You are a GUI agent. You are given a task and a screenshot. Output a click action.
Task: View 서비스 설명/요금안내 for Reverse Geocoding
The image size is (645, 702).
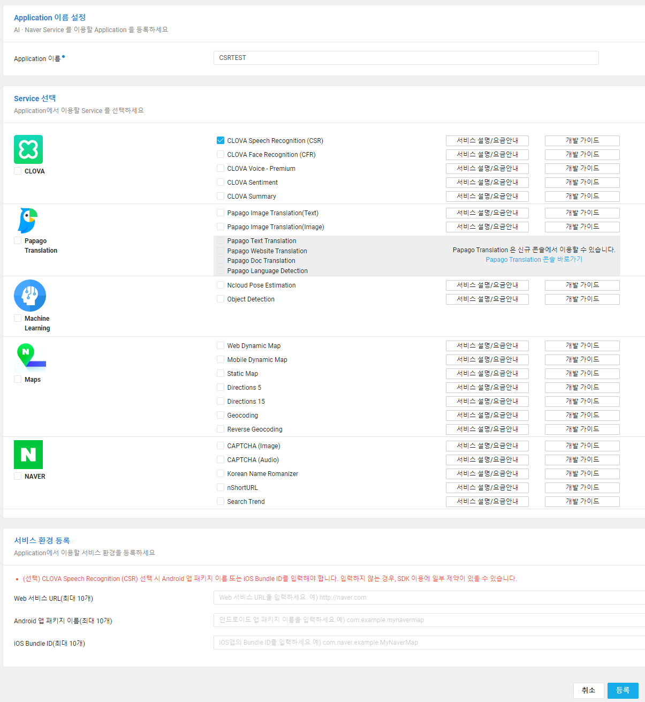tap(487, 429)
